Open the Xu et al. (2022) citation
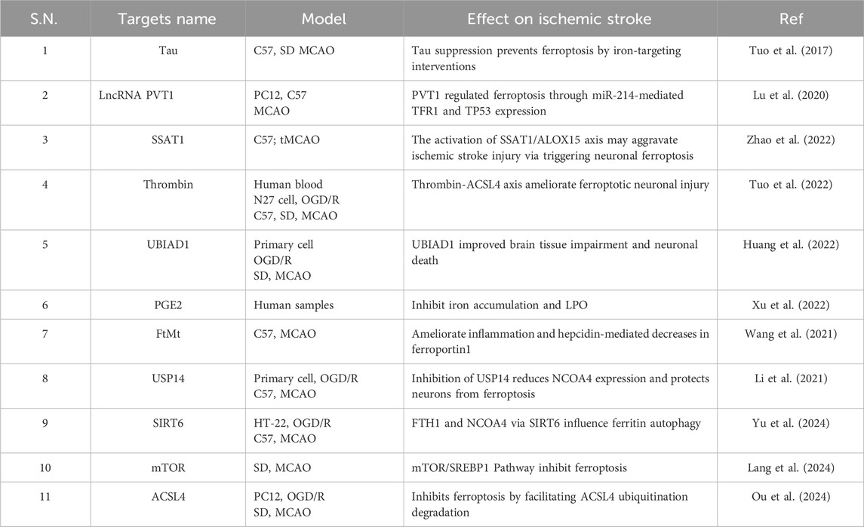The image size is (864, 527). (791, 305)
